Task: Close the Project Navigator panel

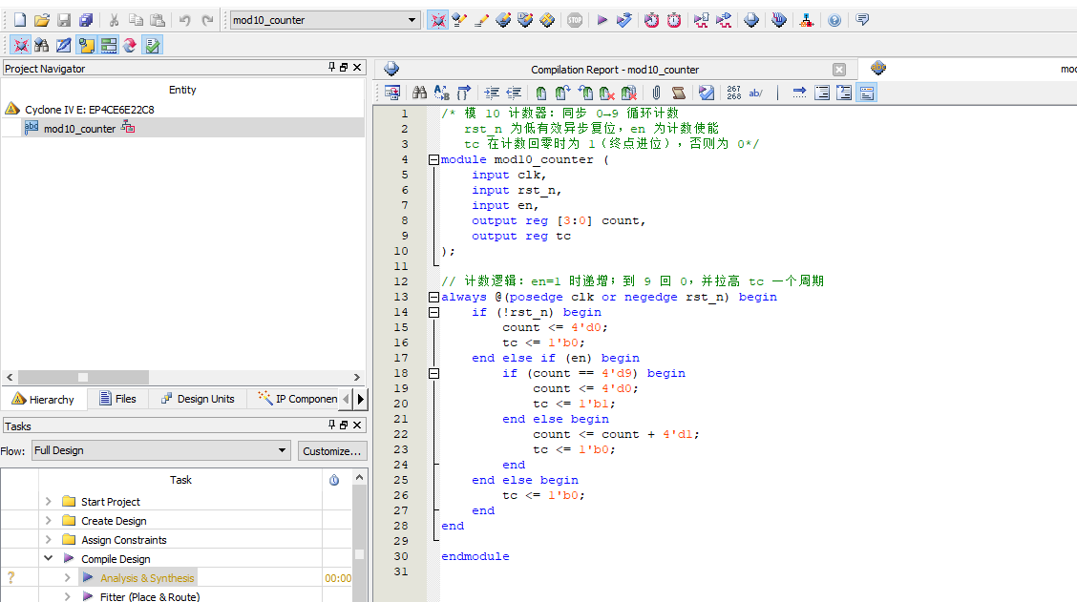Action: pyautogui.click(x=357, y=68)
